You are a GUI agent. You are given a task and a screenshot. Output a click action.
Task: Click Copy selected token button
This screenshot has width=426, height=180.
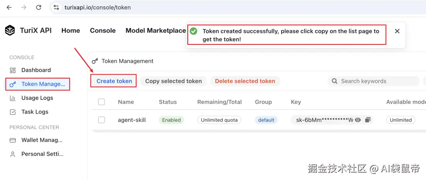point(173,81)
